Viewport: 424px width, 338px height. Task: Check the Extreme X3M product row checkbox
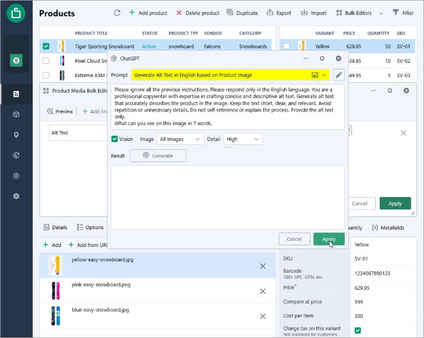pyautogui.click(x=46, y=75)
